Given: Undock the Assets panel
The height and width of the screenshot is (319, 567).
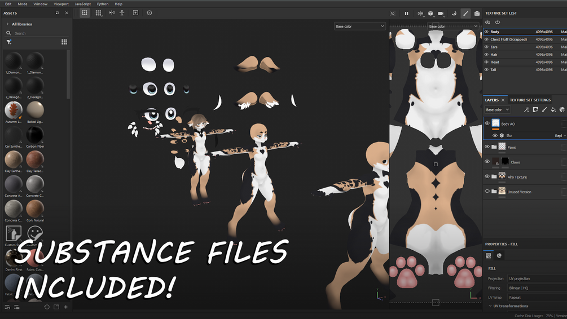Looking at the screenshot, I should pos(57,13).
